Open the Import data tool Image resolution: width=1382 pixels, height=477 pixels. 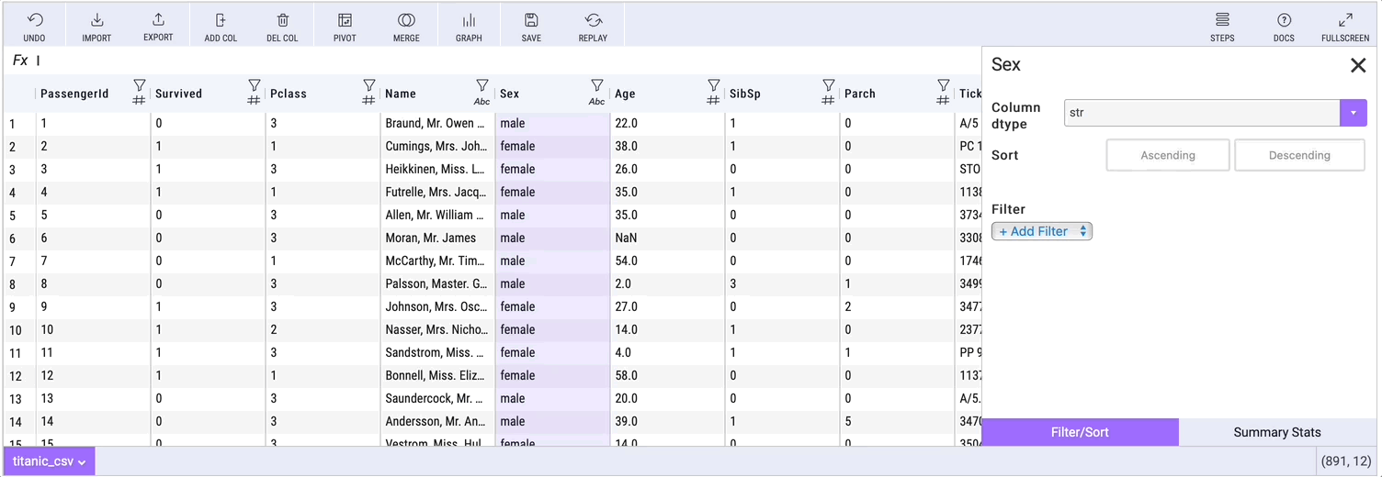point(96,26)
